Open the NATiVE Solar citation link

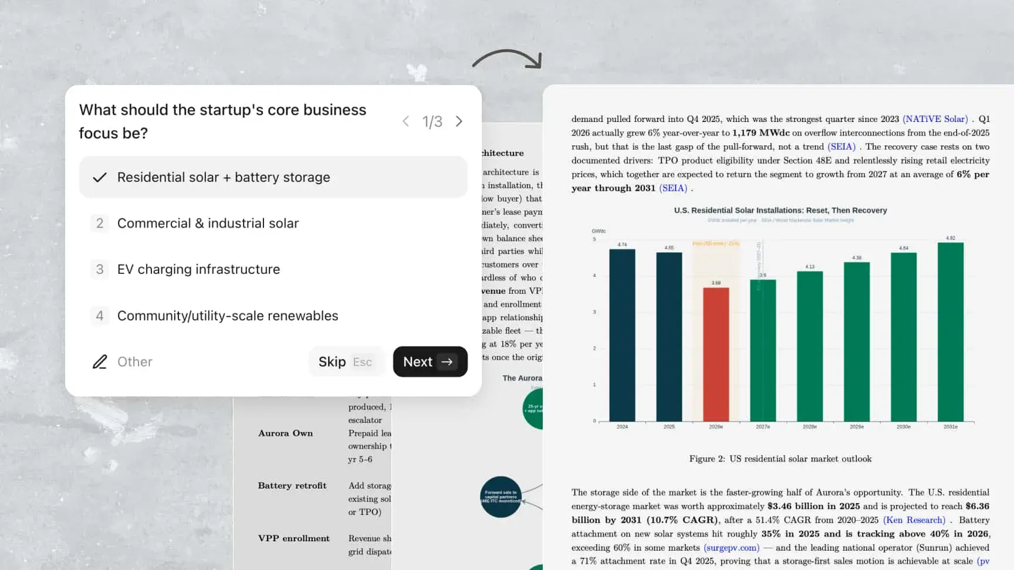(935, 119)
